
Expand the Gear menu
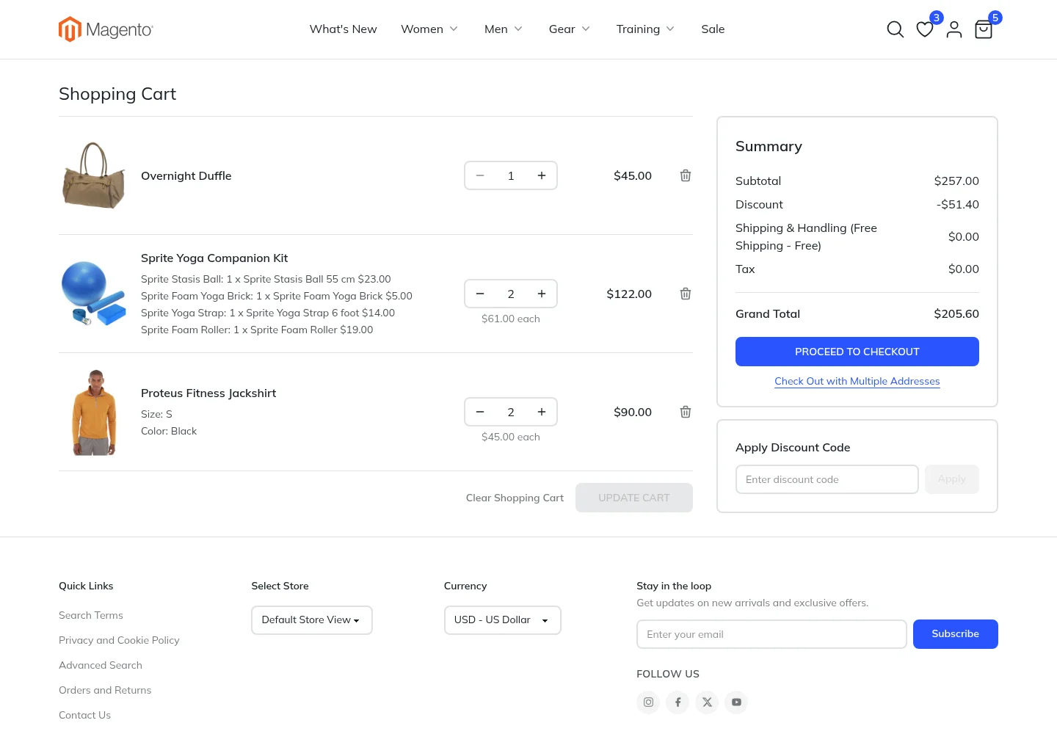coord(570,29)
